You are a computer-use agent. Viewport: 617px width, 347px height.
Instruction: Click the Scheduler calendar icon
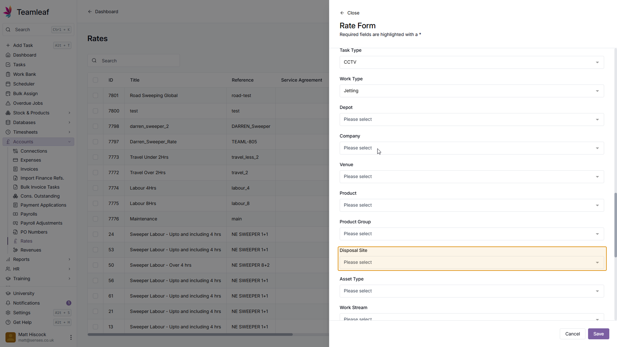coord(8,84)
